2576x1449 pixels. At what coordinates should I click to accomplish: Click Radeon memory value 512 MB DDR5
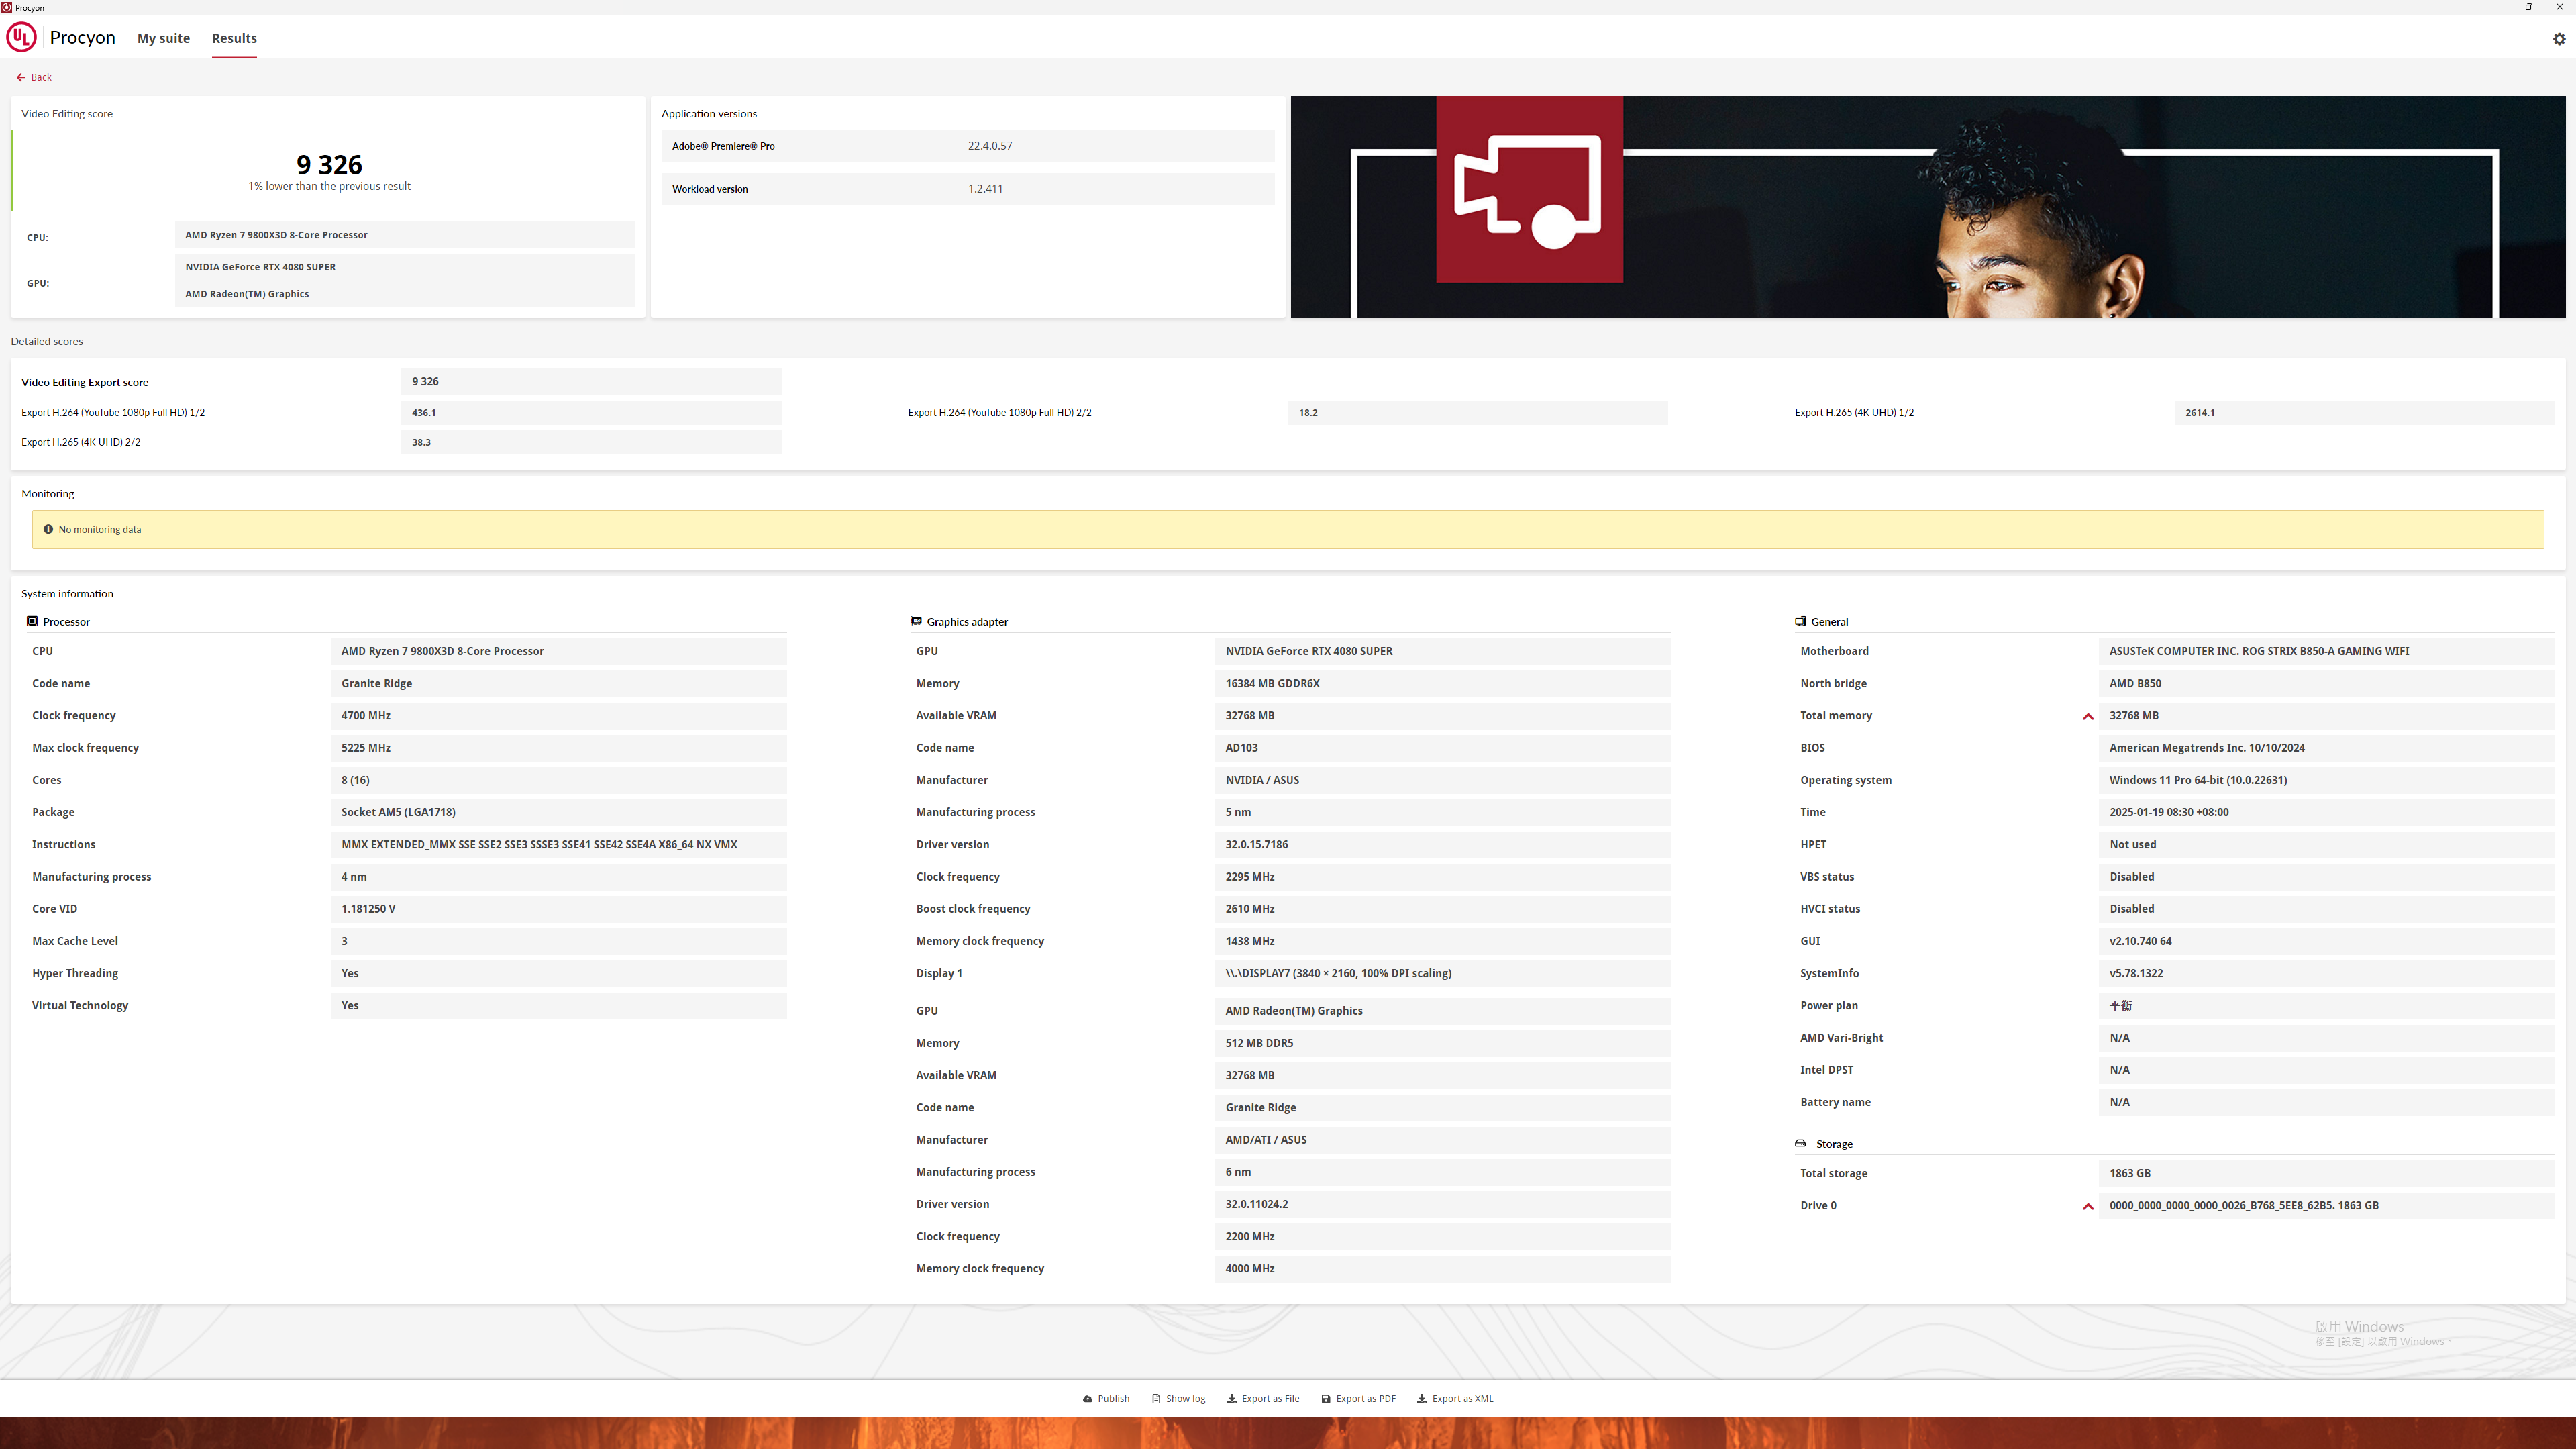point(1442,1043)
